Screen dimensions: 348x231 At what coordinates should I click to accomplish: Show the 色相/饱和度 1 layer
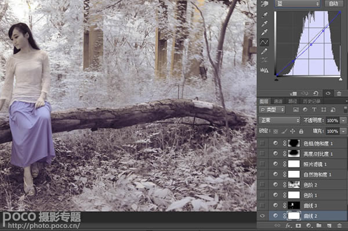(262, 144)
